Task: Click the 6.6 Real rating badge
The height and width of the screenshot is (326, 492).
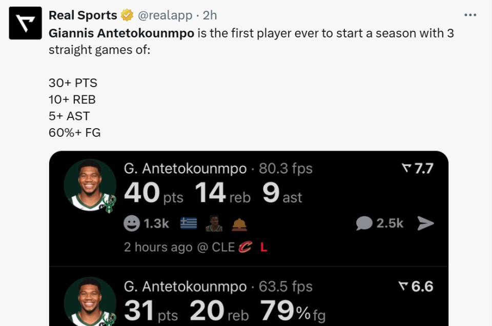Action: pos(416,286)
